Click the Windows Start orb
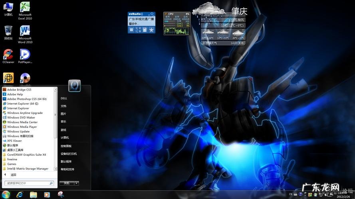The height and width of the screenshot is (199, 355). 6,195
